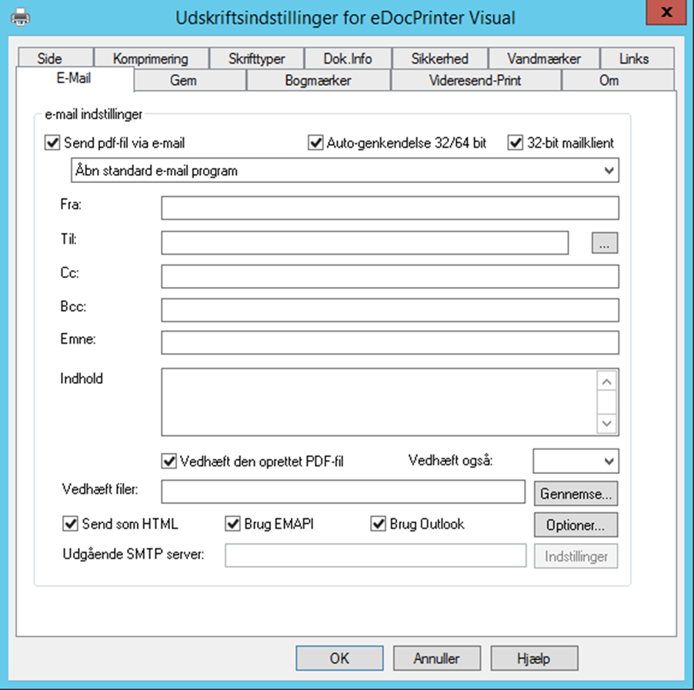Click the Bcc input field

(390, 310)
